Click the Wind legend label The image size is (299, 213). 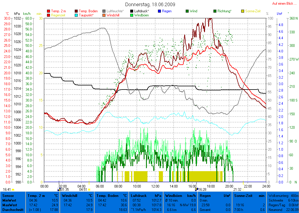click(193, 11)
